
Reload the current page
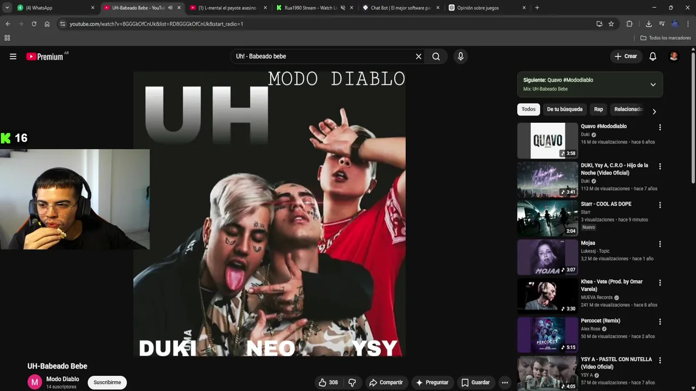(34, 24)
